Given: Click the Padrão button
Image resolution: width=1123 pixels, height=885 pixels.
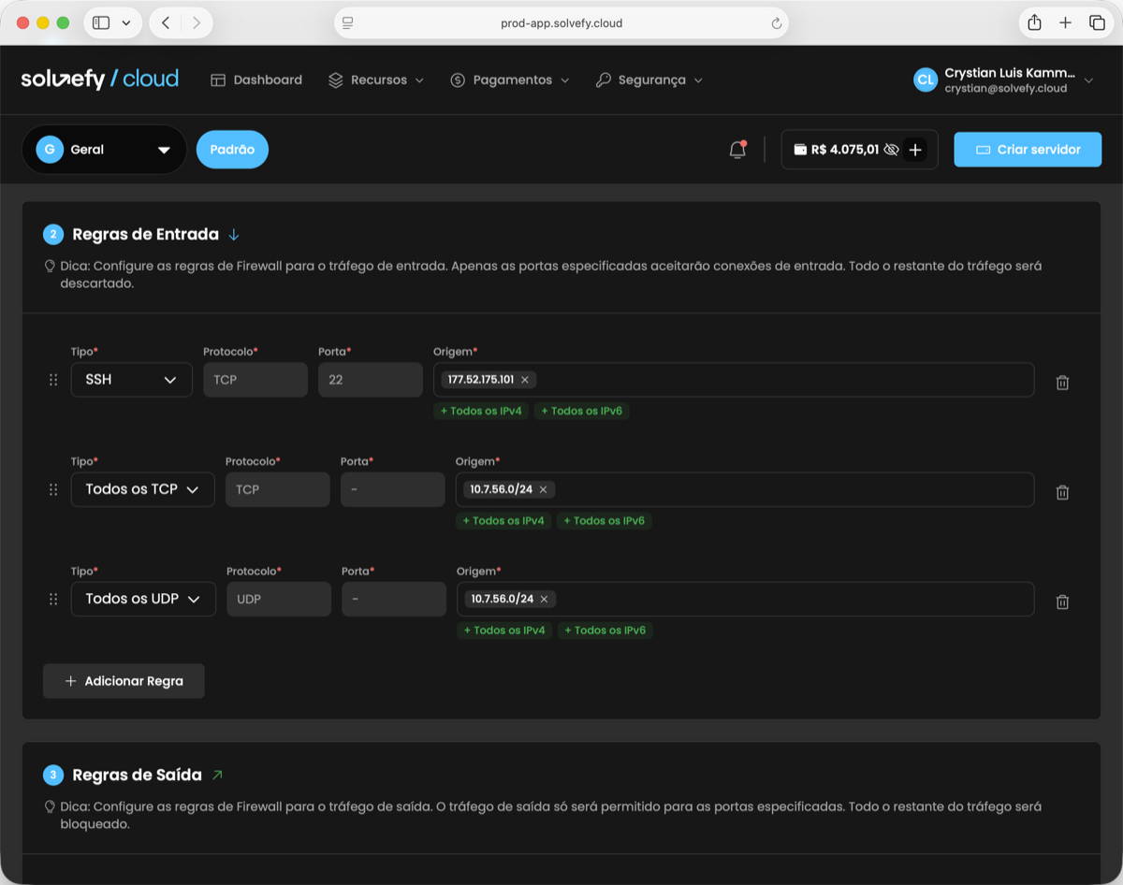Looking at the screenshot, I should pos(232,150).
